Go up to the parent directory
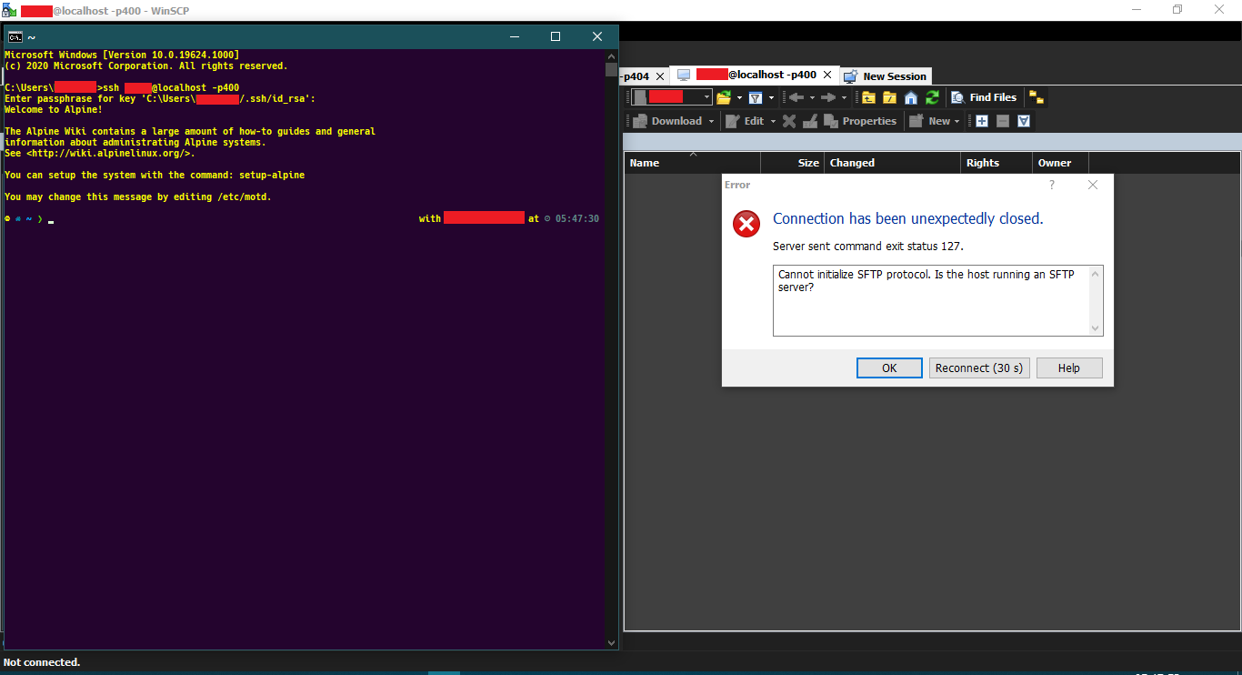The height and width of the screenshot is (675, 1242). coord(869,97)
